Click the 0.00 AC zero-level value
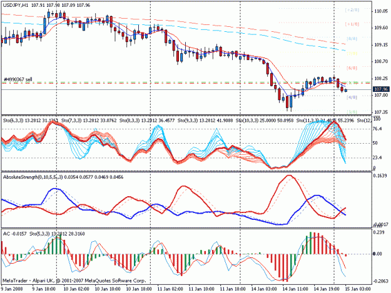Screen dimensions: 391x293 [377, 254]
